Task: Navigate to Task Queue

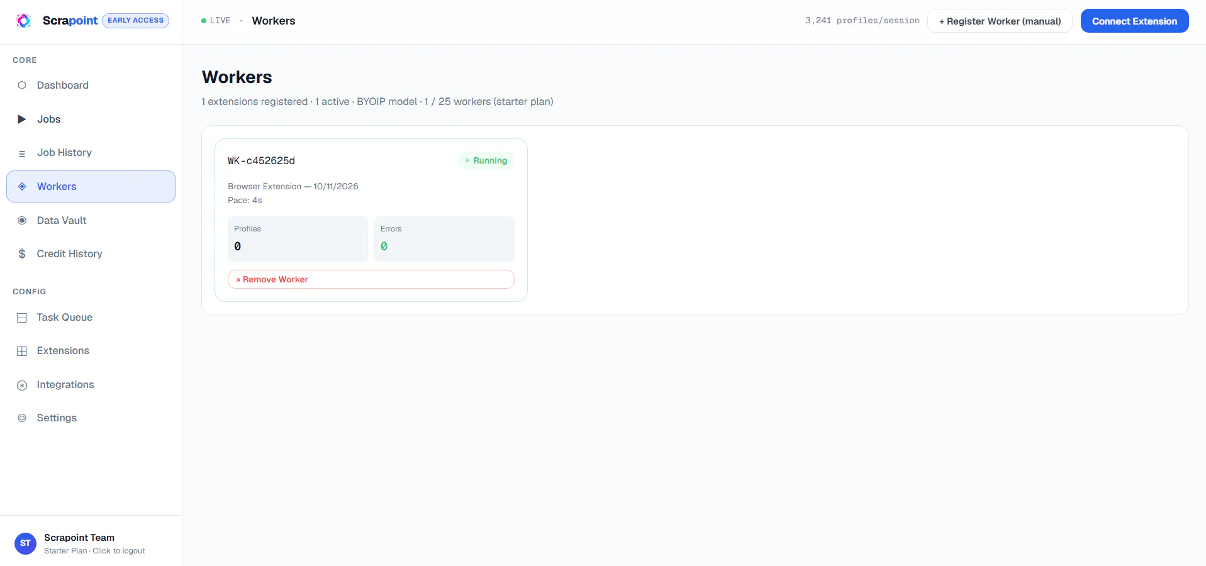Action: 91,318
